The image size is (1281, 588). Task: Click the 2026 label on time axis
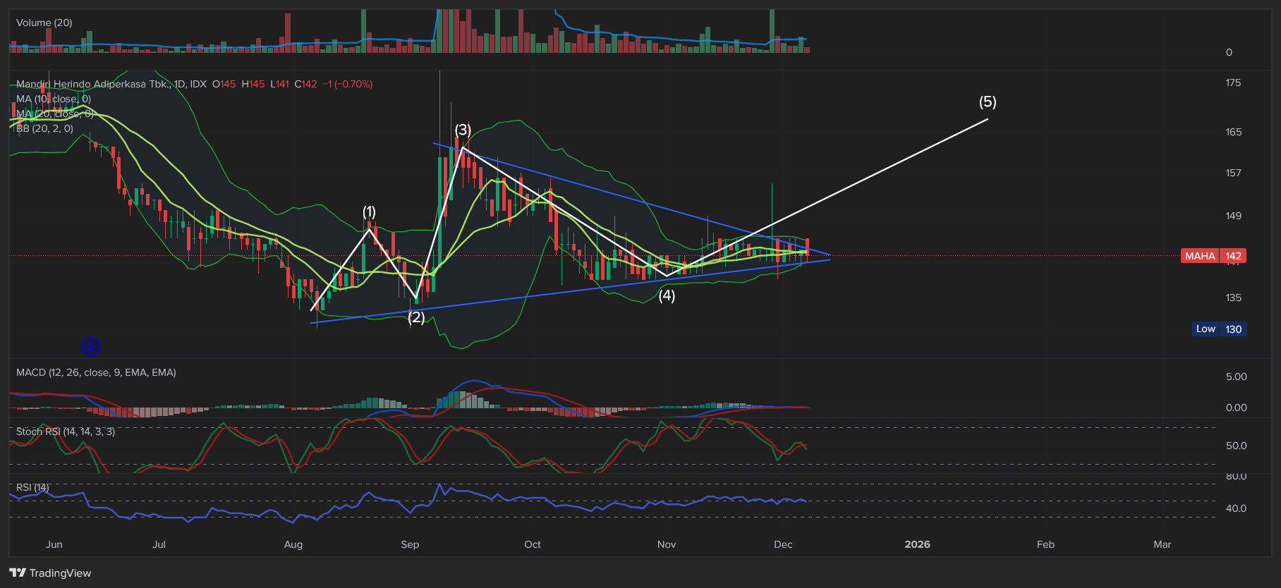[x=917, y=544]
